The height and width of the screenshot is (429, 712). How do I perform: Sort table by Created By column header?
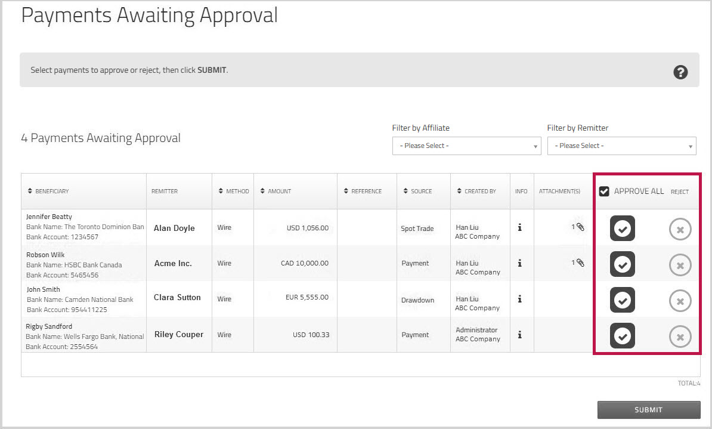tap(476, 192)
